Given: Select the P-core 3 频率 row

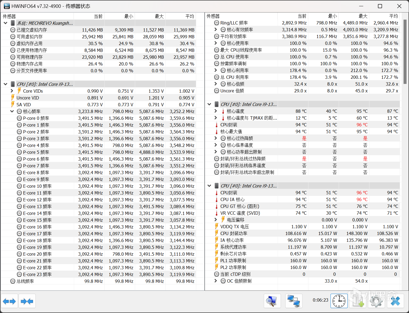Looking at the screenshot, I should [x=98, y=139].
